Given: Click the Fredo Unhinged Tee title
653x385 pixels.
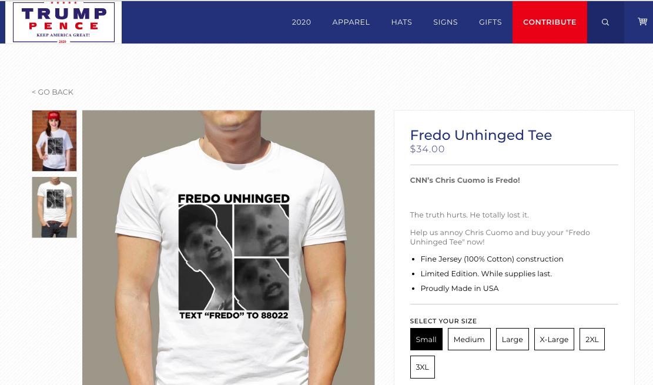Looking at the screenshot, I should [x=481, y=135].
